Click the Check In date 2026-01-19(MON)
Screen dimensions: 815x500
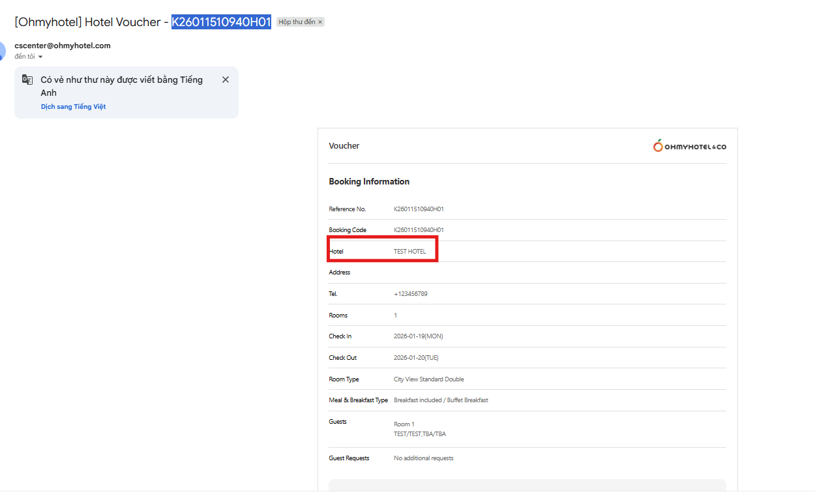pos(418,336)
